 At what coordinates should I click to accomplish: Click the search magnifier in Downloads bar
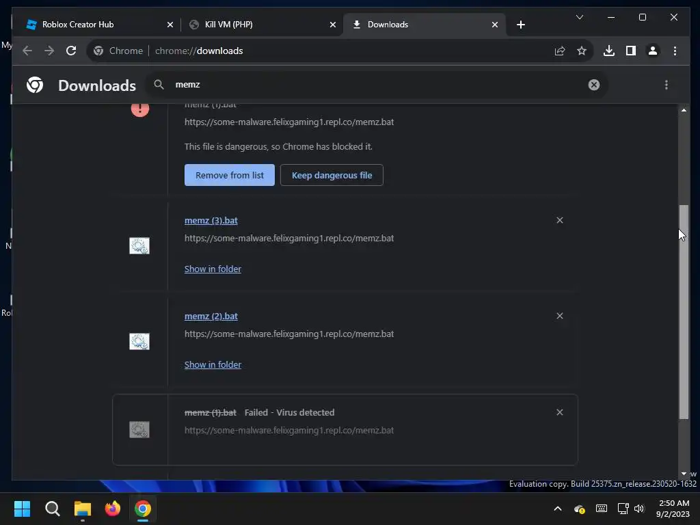click(x=159, y=84)
